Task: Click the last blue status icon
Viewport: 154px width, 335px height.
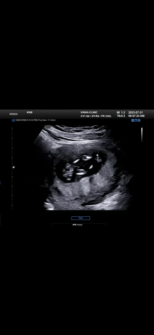Action: pos(139,120)
